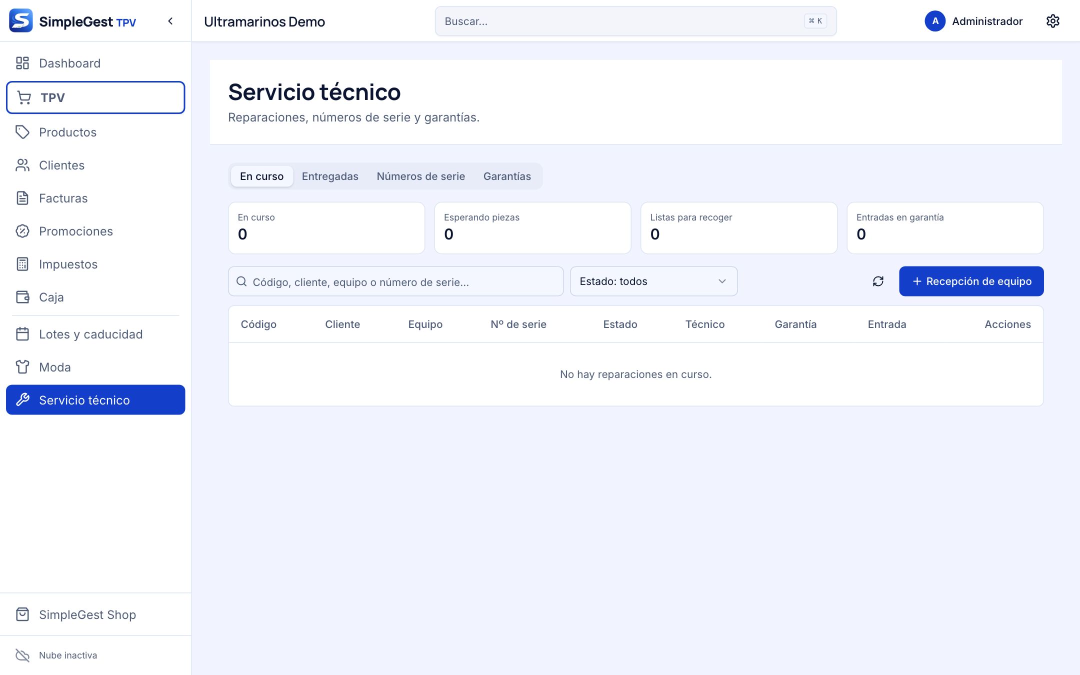The image size is (1080, 675).
Task: Expand the Estado: todos dropdown
Action: [653, 281]
